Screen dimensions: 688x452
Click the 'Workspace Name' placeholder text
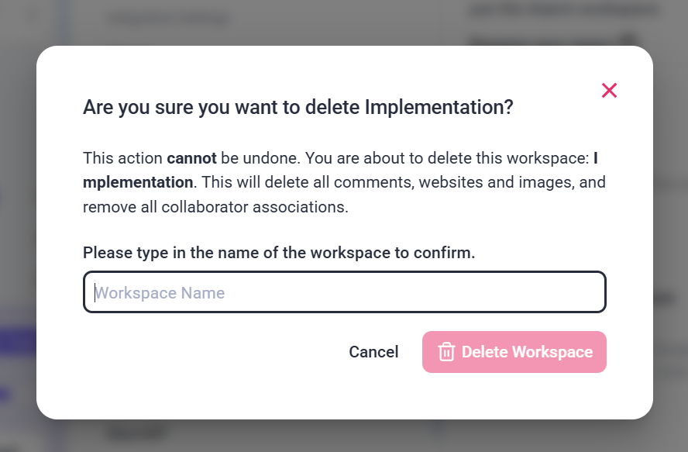(160, 293)
